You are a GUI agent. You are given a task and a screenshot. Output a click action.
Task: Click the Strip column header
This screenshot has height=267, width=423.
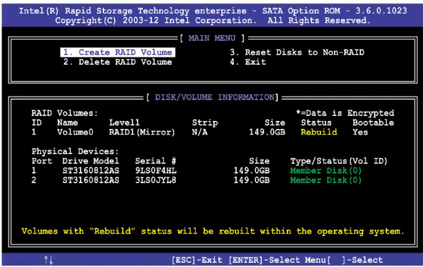(x=205, y=122)
